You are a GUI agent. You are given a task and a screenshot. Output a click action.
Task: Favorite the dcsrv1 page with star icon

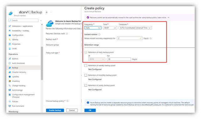click(x=47, y=12)
